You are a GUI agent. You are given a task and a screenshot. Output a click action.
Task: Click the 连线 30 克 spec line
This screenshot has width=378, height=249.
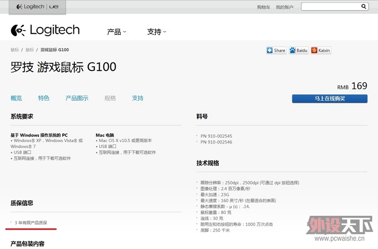coord(212,218)
